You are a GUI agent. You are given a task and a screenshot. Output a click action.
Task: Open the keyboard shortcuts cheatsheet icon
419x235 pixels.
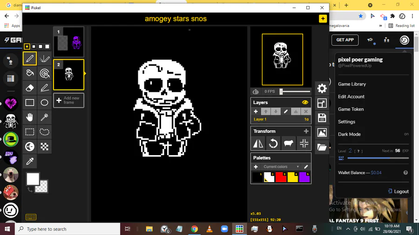click(31, 217)
